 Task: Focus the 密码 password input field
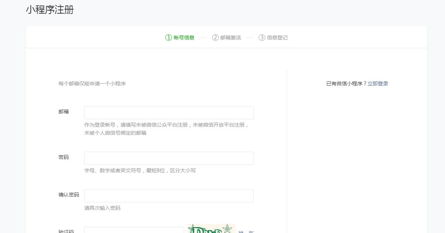pyautogui.click(x=169, y=158)
